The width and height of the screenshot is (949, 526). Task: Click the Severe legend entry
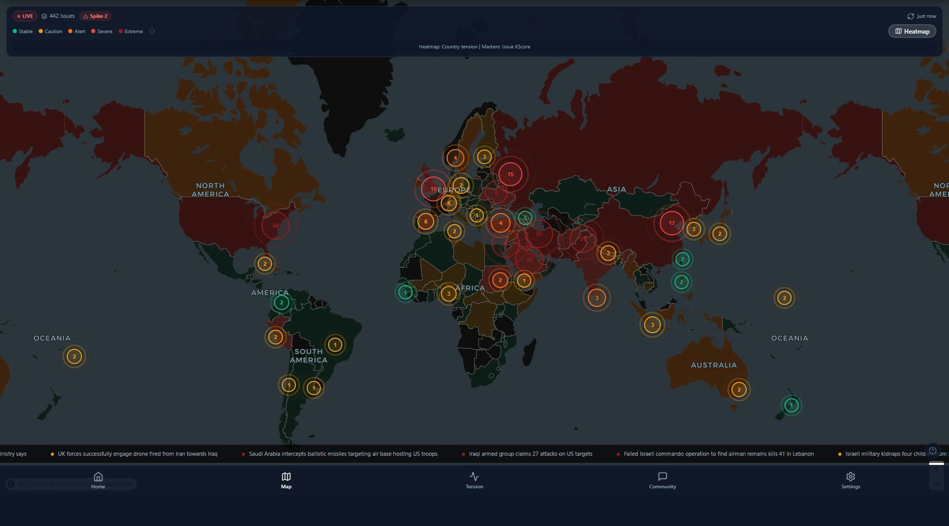point(102,32)
